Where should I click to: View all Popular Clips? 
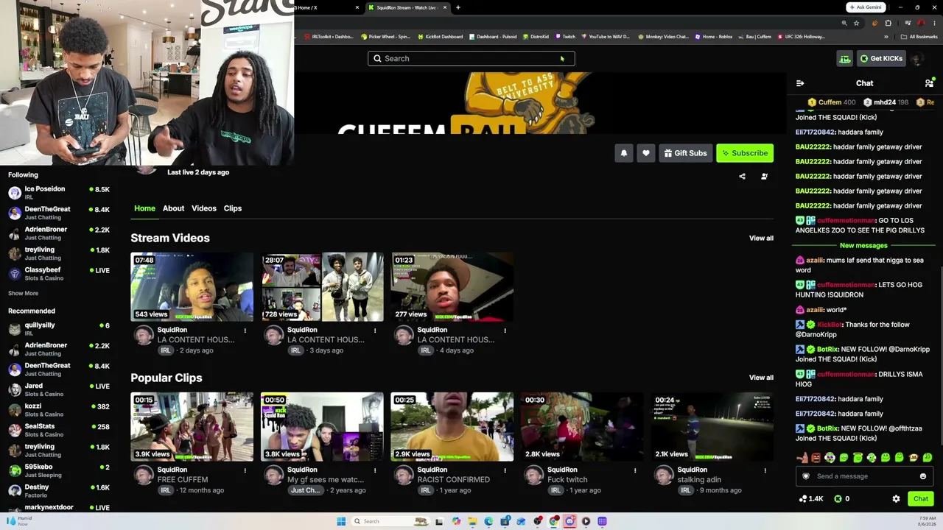tap(761, 378)
